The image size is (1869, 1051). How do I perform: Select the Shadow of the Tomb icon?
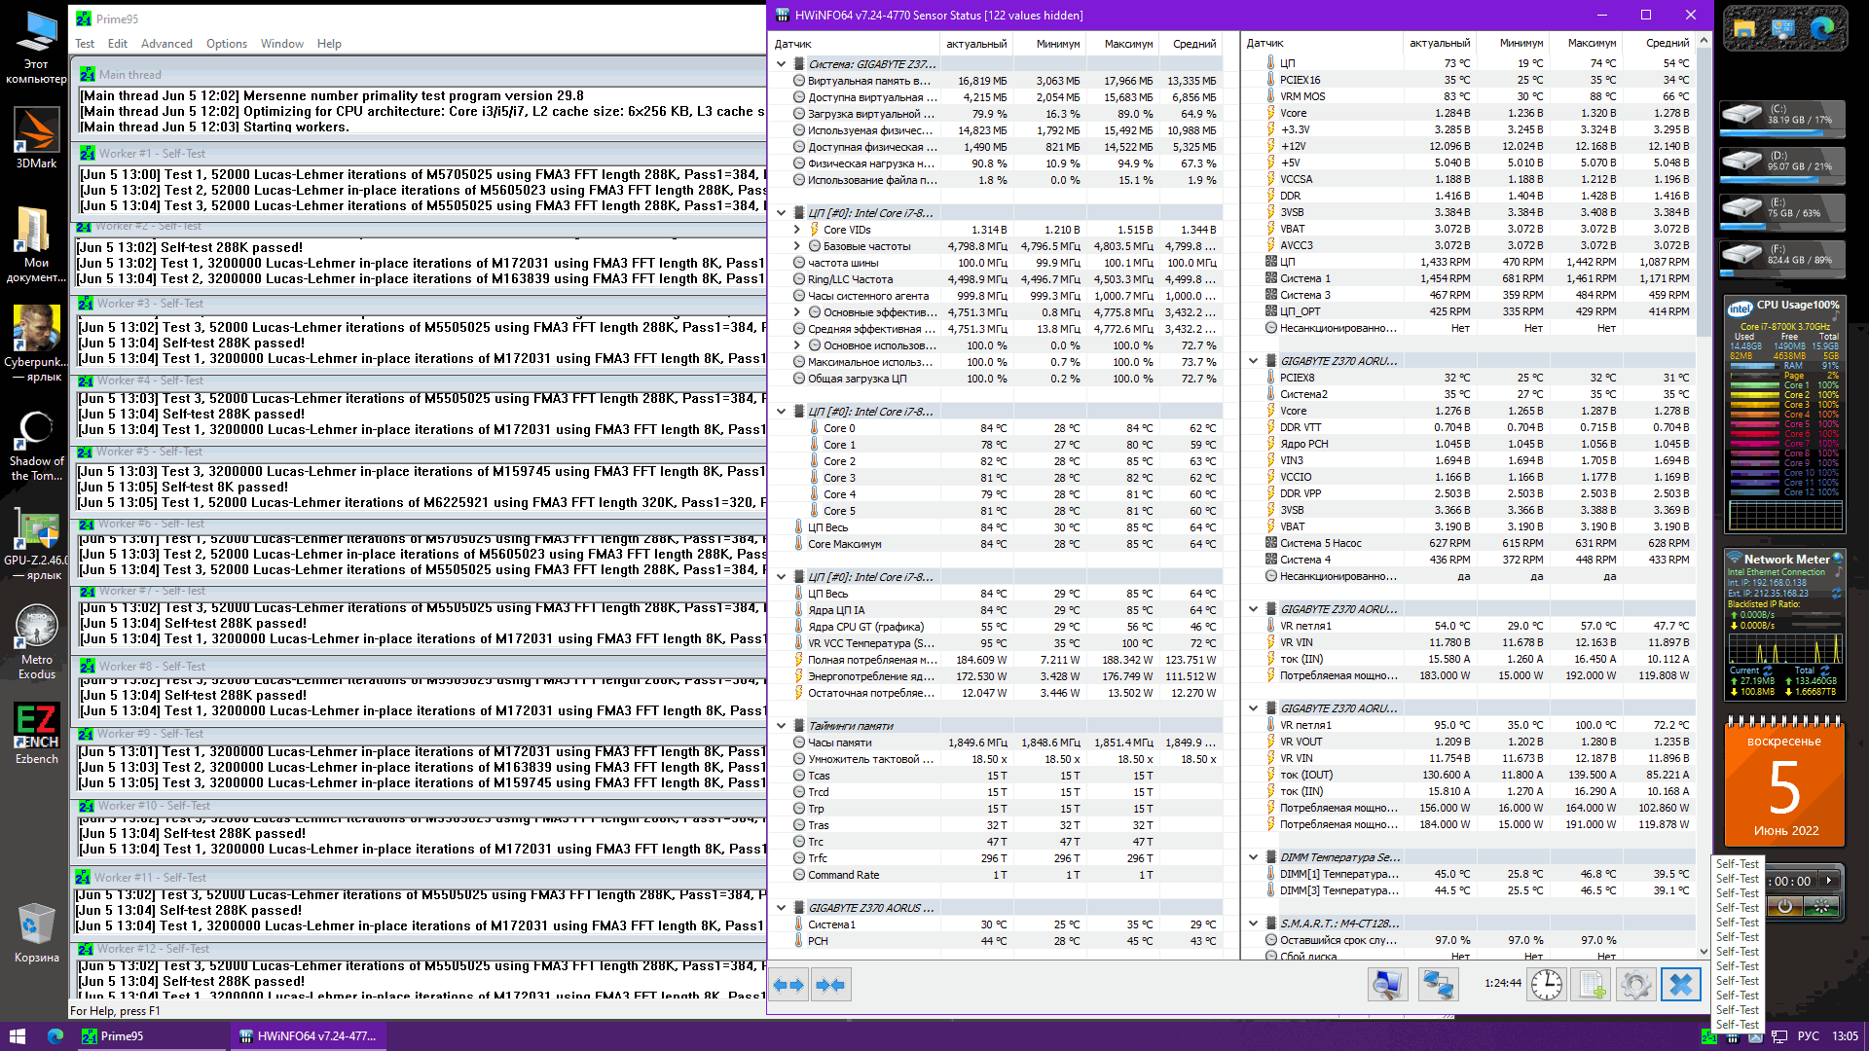tap(36, 444)
